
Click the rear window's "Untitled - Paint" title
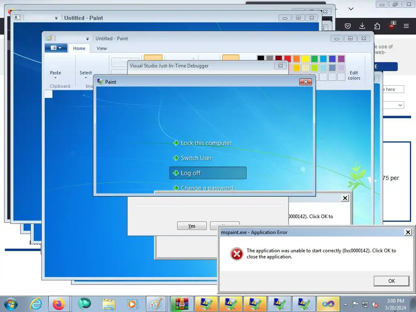click(x=84, y=18)
